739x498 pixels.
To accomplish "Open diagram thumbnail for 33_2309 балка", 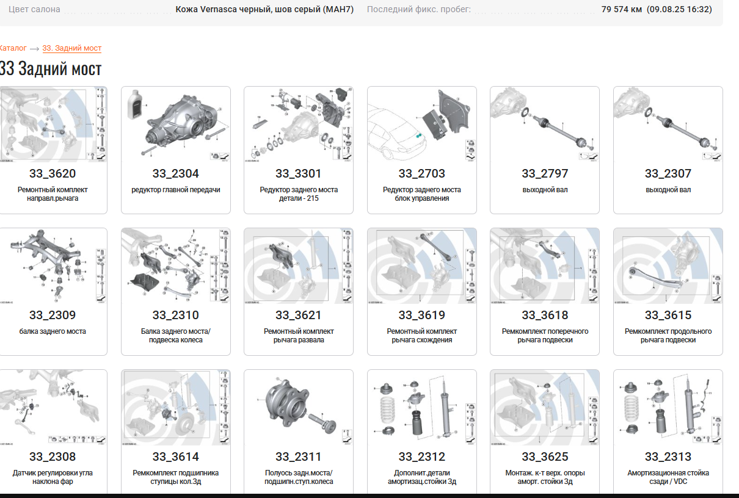I will pyautogui.click(x=53, y=267).
